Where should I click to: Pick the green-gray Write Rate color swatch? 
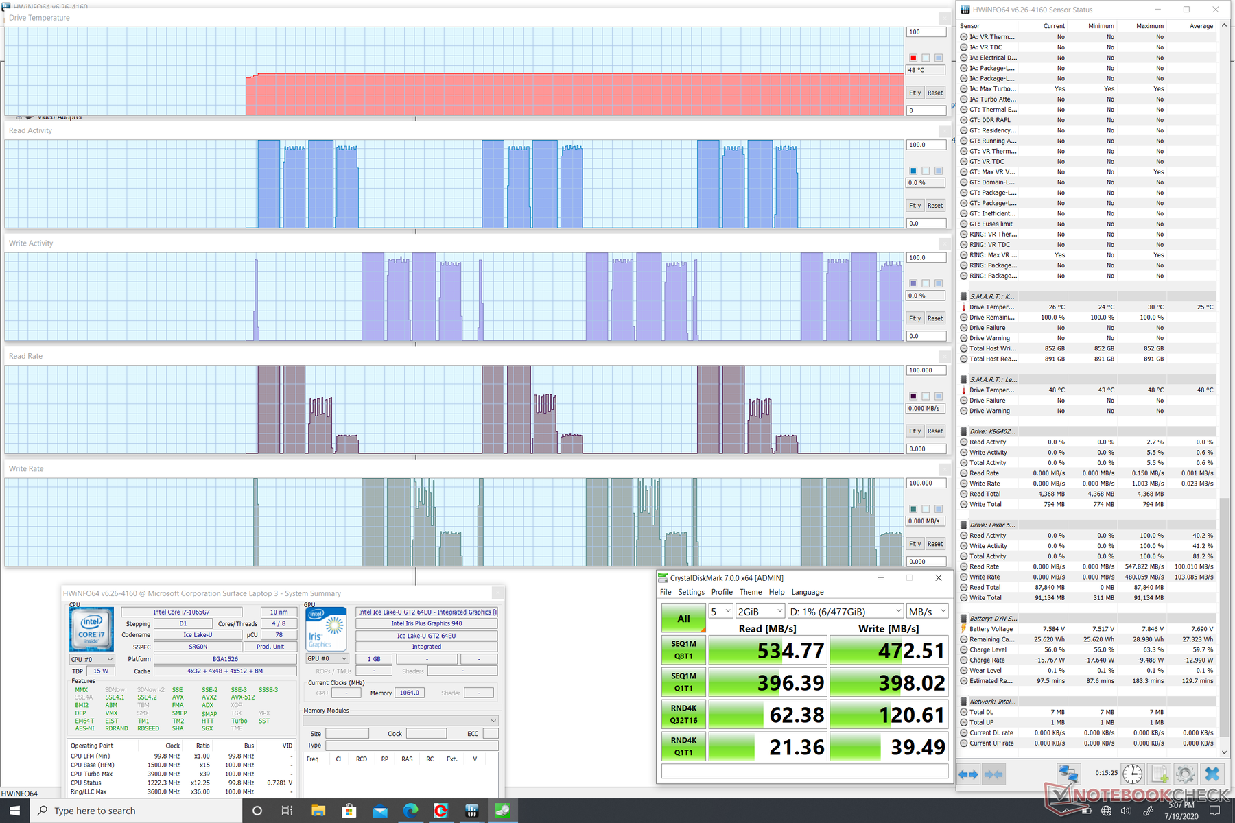(913, 509)
